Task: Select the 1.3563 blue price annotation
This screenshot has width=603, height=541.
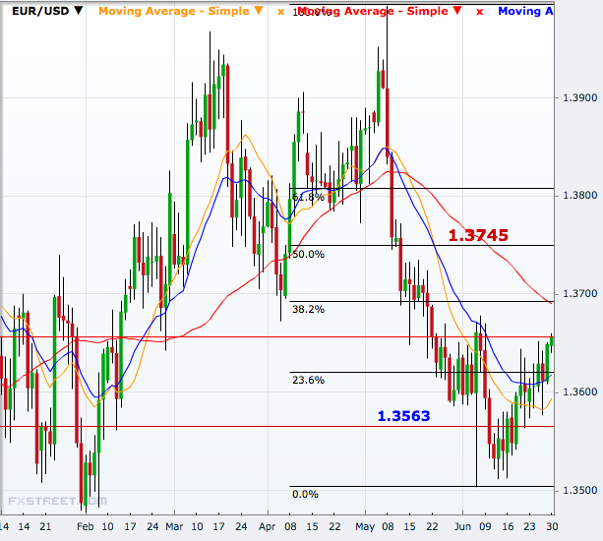Action: pos(403,416)
